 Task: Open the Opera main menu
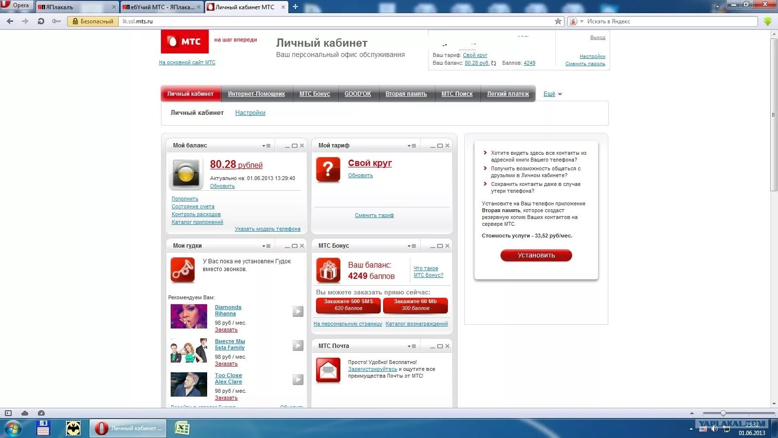[x=17, y=5]
